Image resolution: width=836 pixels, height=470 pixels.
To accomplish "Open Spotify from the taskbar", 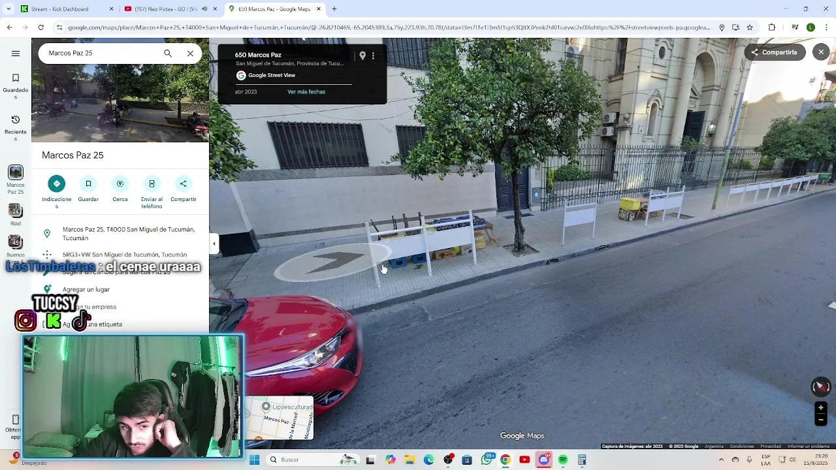I will (x=563, y=460).
